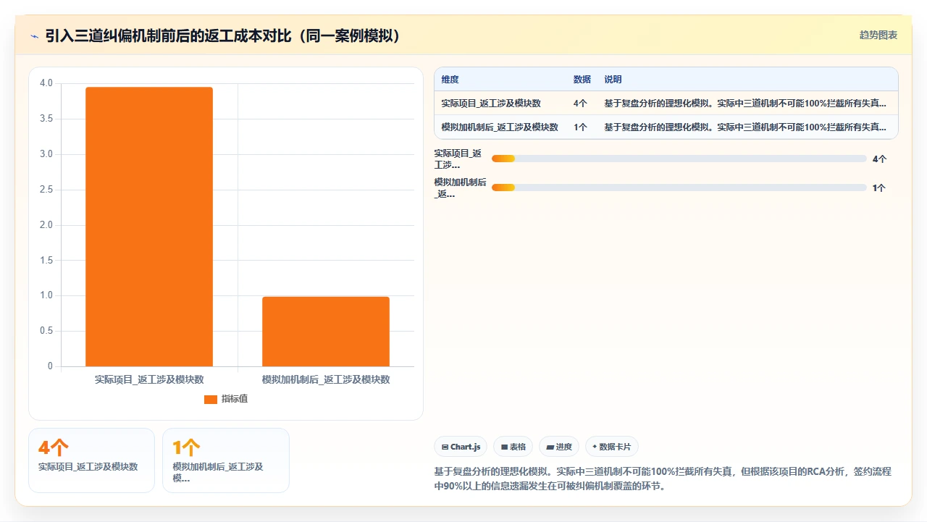
Task: Click the 维度 column header
Action: 450,80
